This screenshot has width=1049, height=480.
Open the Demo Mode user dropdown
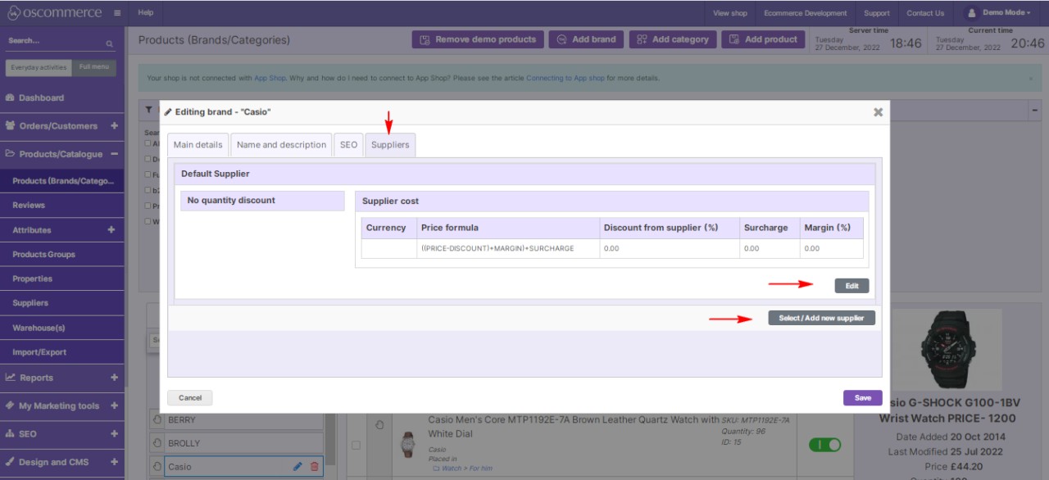coord(1000,13)
